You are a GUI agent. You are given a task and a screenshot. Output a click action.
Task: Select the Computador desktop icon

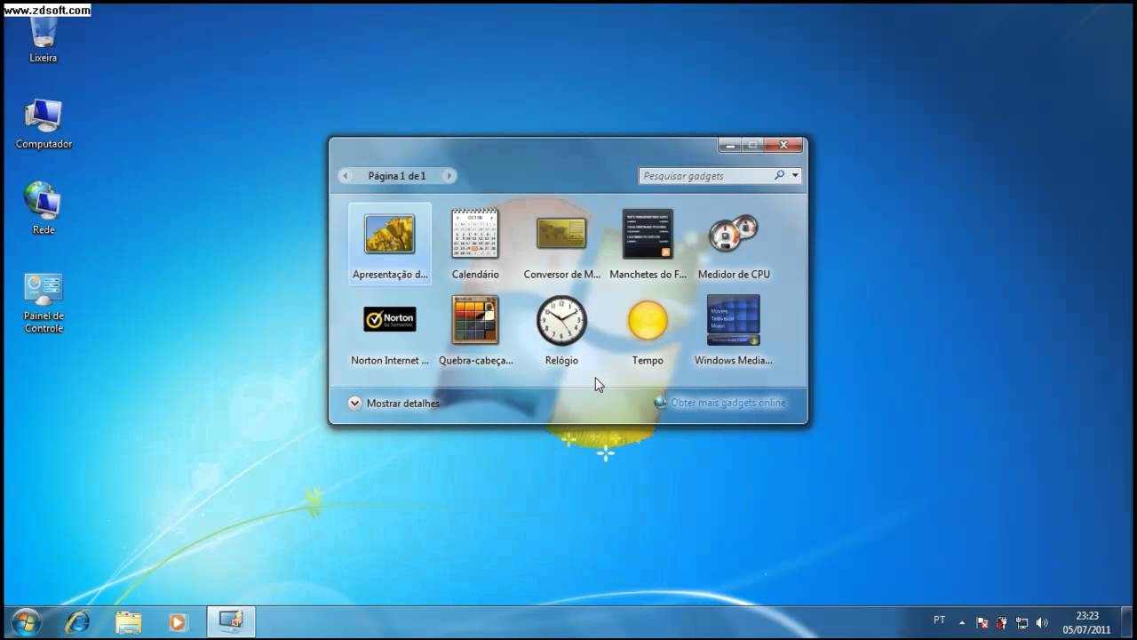coord(44,124)
